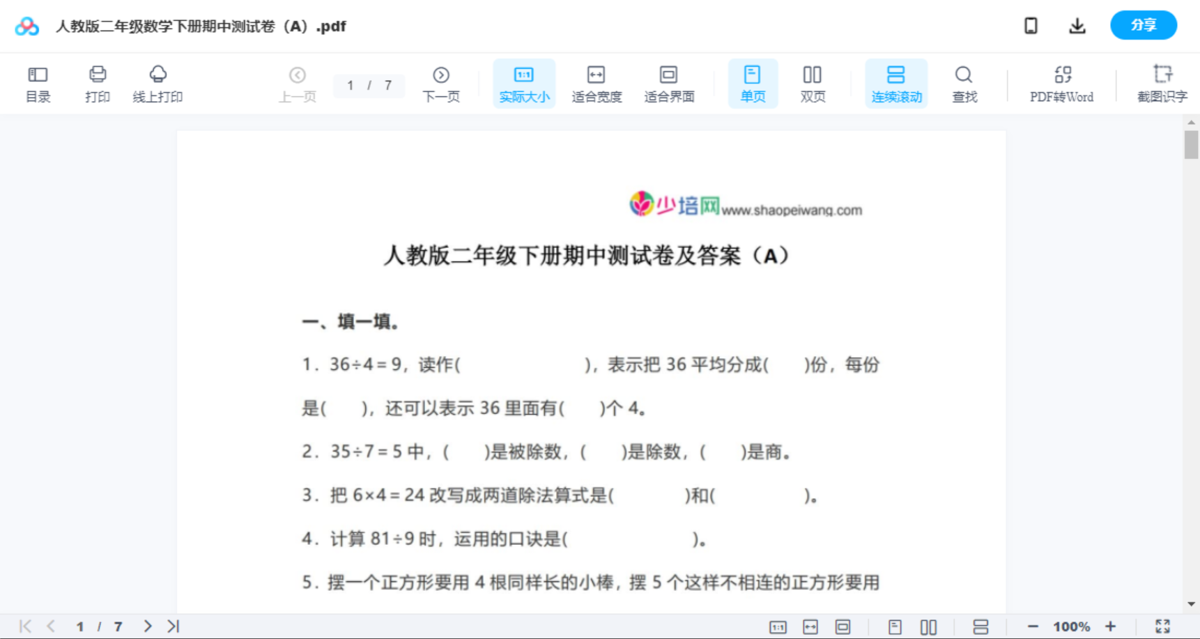Viewport: 1200px width, 639px height.
Task: Click 下一页 to view next page
Action: point(441,83)
